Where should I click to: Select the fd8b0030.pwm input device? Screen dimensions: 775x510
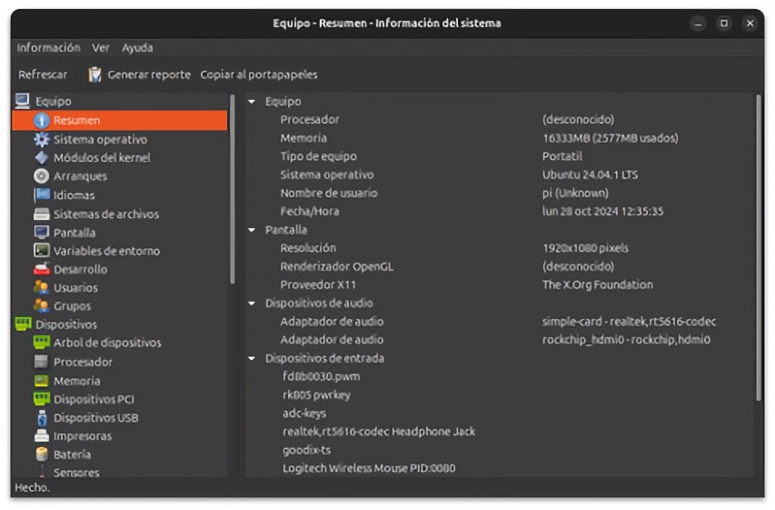click(322, 376)
